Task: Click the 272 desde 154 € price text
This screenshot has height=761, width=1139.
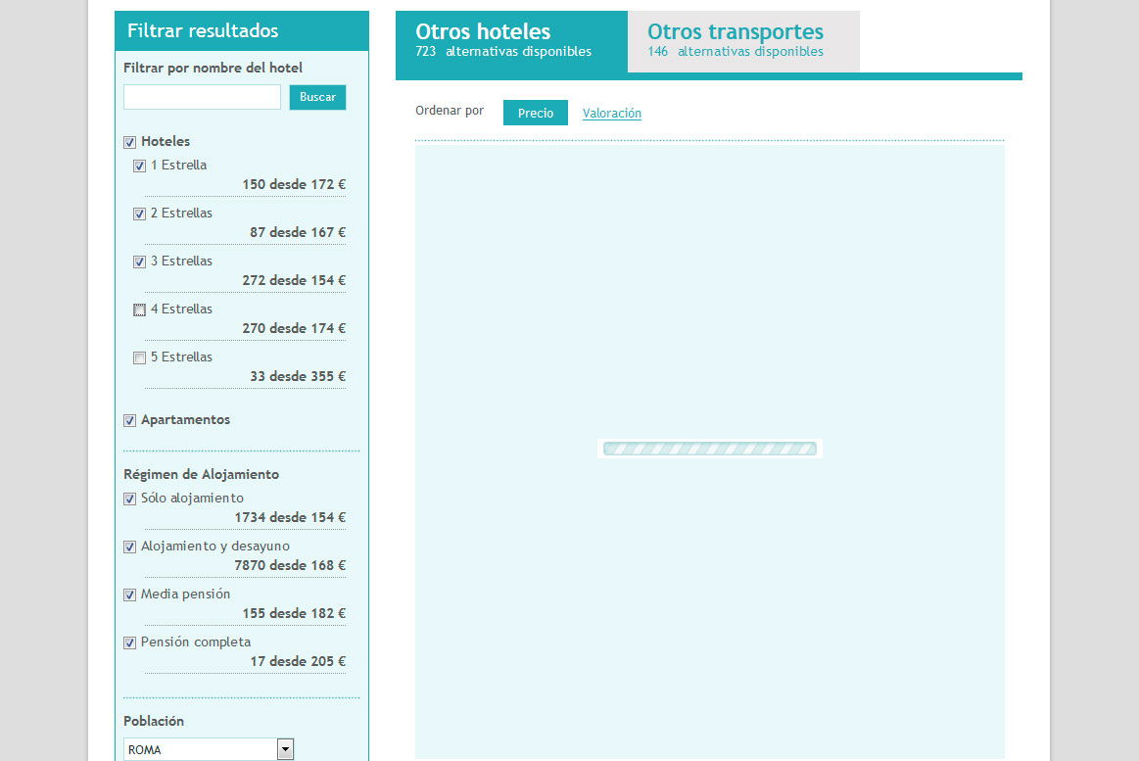Action: (293, 280)
